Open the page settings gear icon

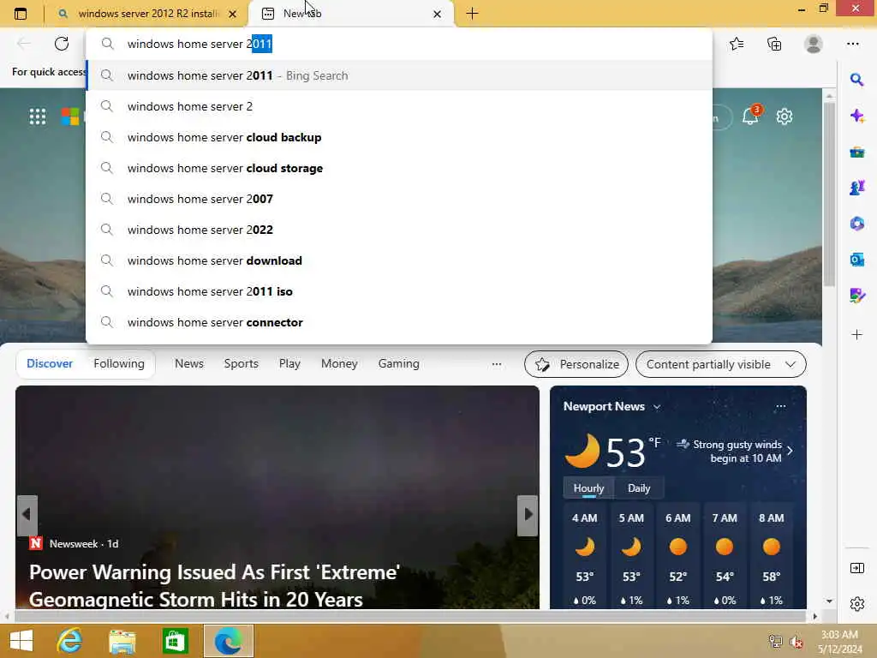(785, 117)
